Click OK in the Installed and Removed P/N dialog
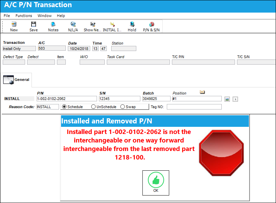The image size is (276, 203). [x=156, y=183]
